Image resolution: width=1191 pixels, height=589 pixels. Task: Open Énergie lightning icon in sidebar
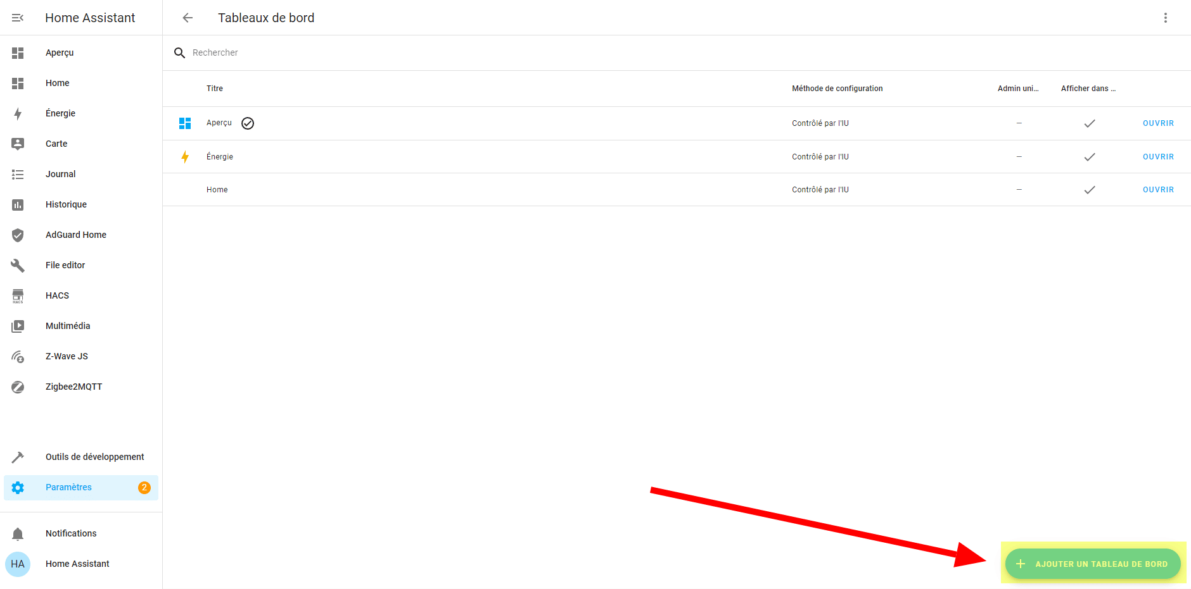tap(18, 114)
